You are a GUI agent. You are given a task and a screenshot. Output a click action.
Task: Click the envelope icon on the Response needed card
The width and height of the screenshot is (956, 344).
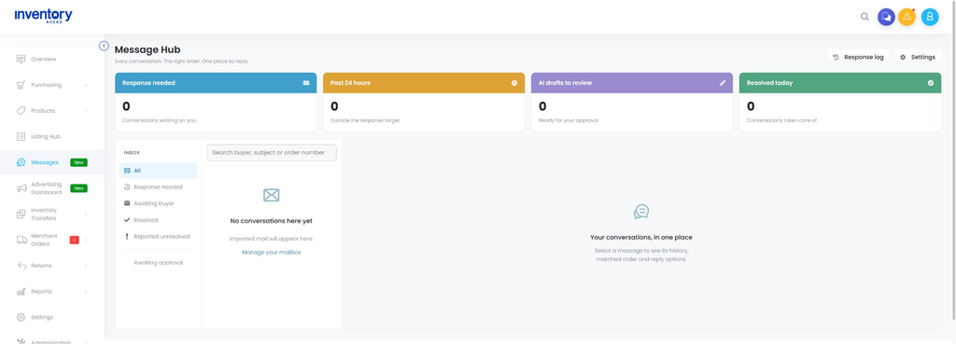tap(306, 83)
